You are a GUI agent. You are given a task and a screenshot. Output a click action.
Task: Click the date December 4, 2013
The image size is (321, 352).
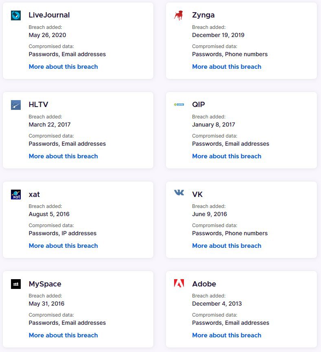(217, 304)
